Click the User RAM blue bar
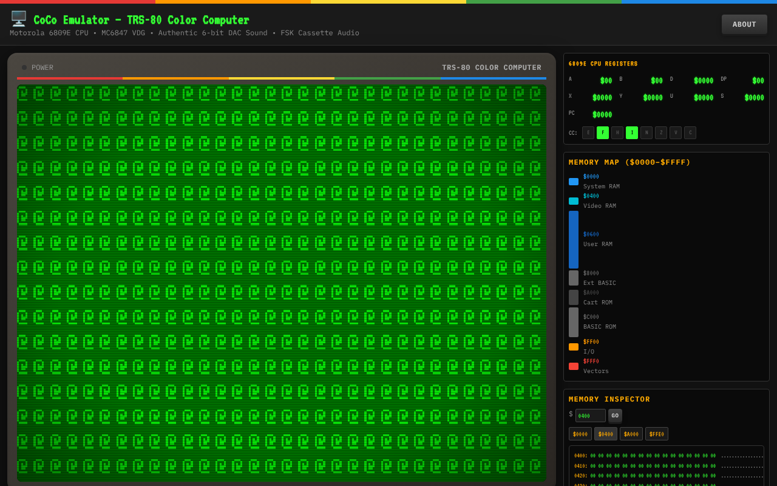Viewport: 777px width, 486px height. (574, 239)
